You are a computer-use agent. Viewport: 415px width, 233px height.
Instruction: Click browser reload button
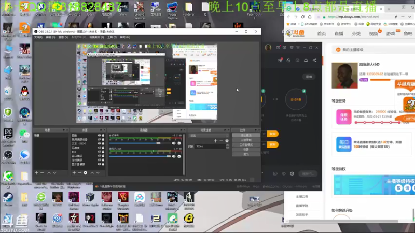(x=303, y=17)
